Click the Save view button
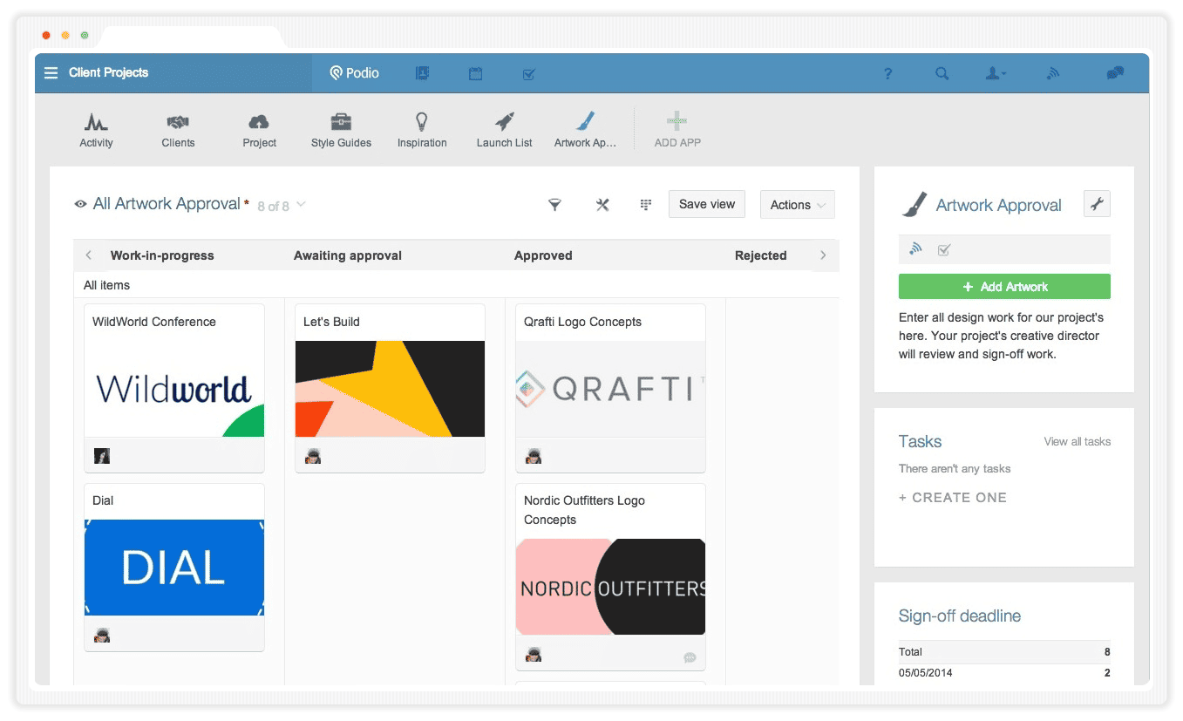Image resolution: width=1183 pixels, height=721 pixels. 707,204
